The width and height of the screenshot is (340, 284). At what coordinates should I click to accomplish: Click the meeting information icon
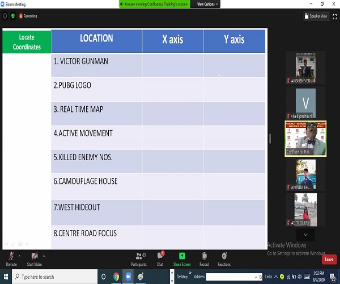tap(5, 16)
